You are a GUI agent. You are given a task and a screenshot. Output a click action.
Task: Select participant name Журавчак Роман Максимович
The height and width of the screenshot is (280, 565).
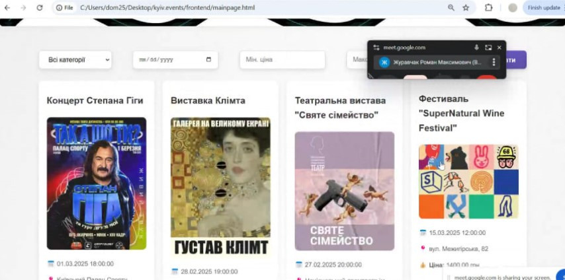click(437, 62)
